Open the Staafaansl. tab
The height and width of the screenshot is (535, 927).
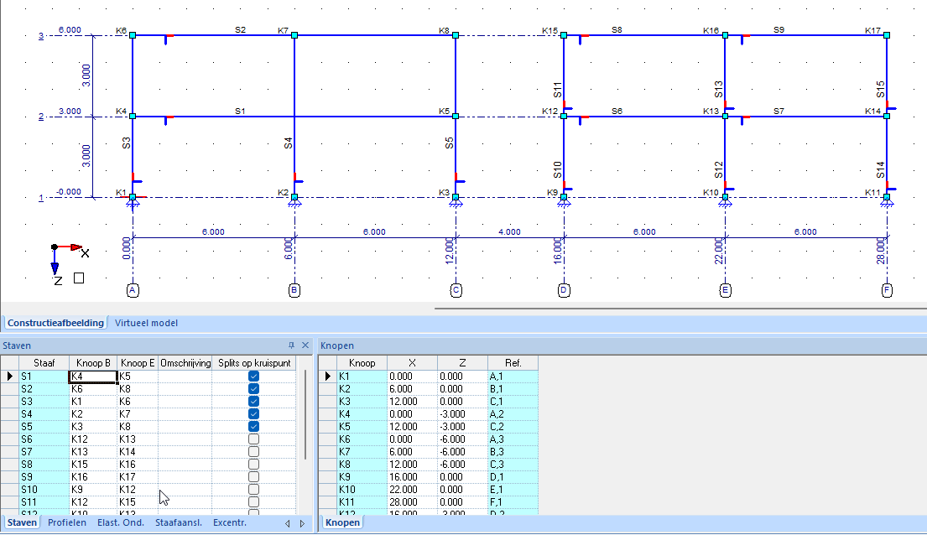click(179, 522)
